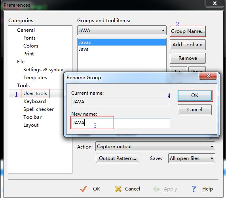Viewport: 226px width, 198px height.
Task: Expand the JAVA groups dropdown
Action: [122, 30]
